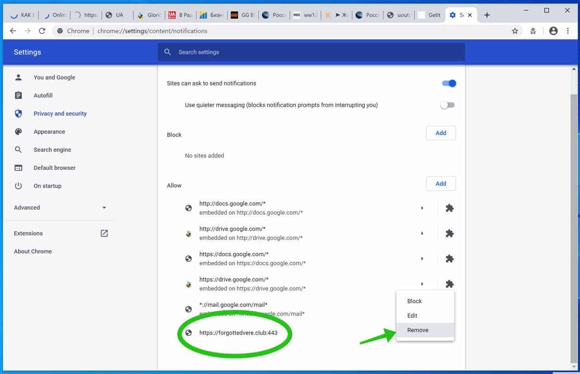Screen dimensions: 580x374
Task: Switch to the ww12 tab
Action: coord(305,15)
